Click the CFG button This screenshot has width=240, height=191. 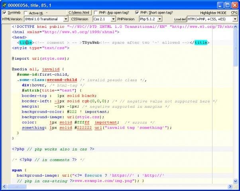(234, 12)
